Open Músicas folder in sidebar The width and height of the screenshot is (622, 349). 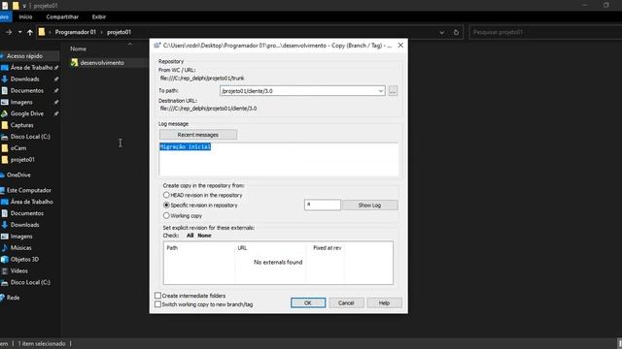tap(20, 248)
